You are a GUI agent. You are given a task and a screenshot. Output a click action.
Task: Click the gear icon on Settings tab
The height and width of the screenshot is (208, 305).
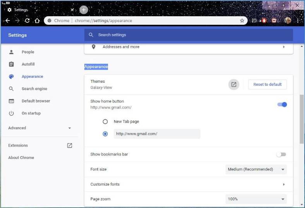(9, 10)
